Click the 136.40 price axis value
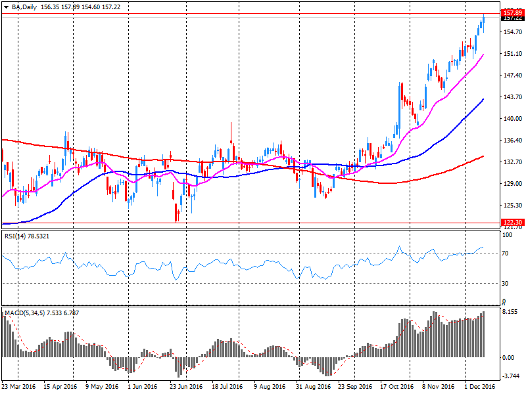526x394 pixels. [x=513, y=140]
